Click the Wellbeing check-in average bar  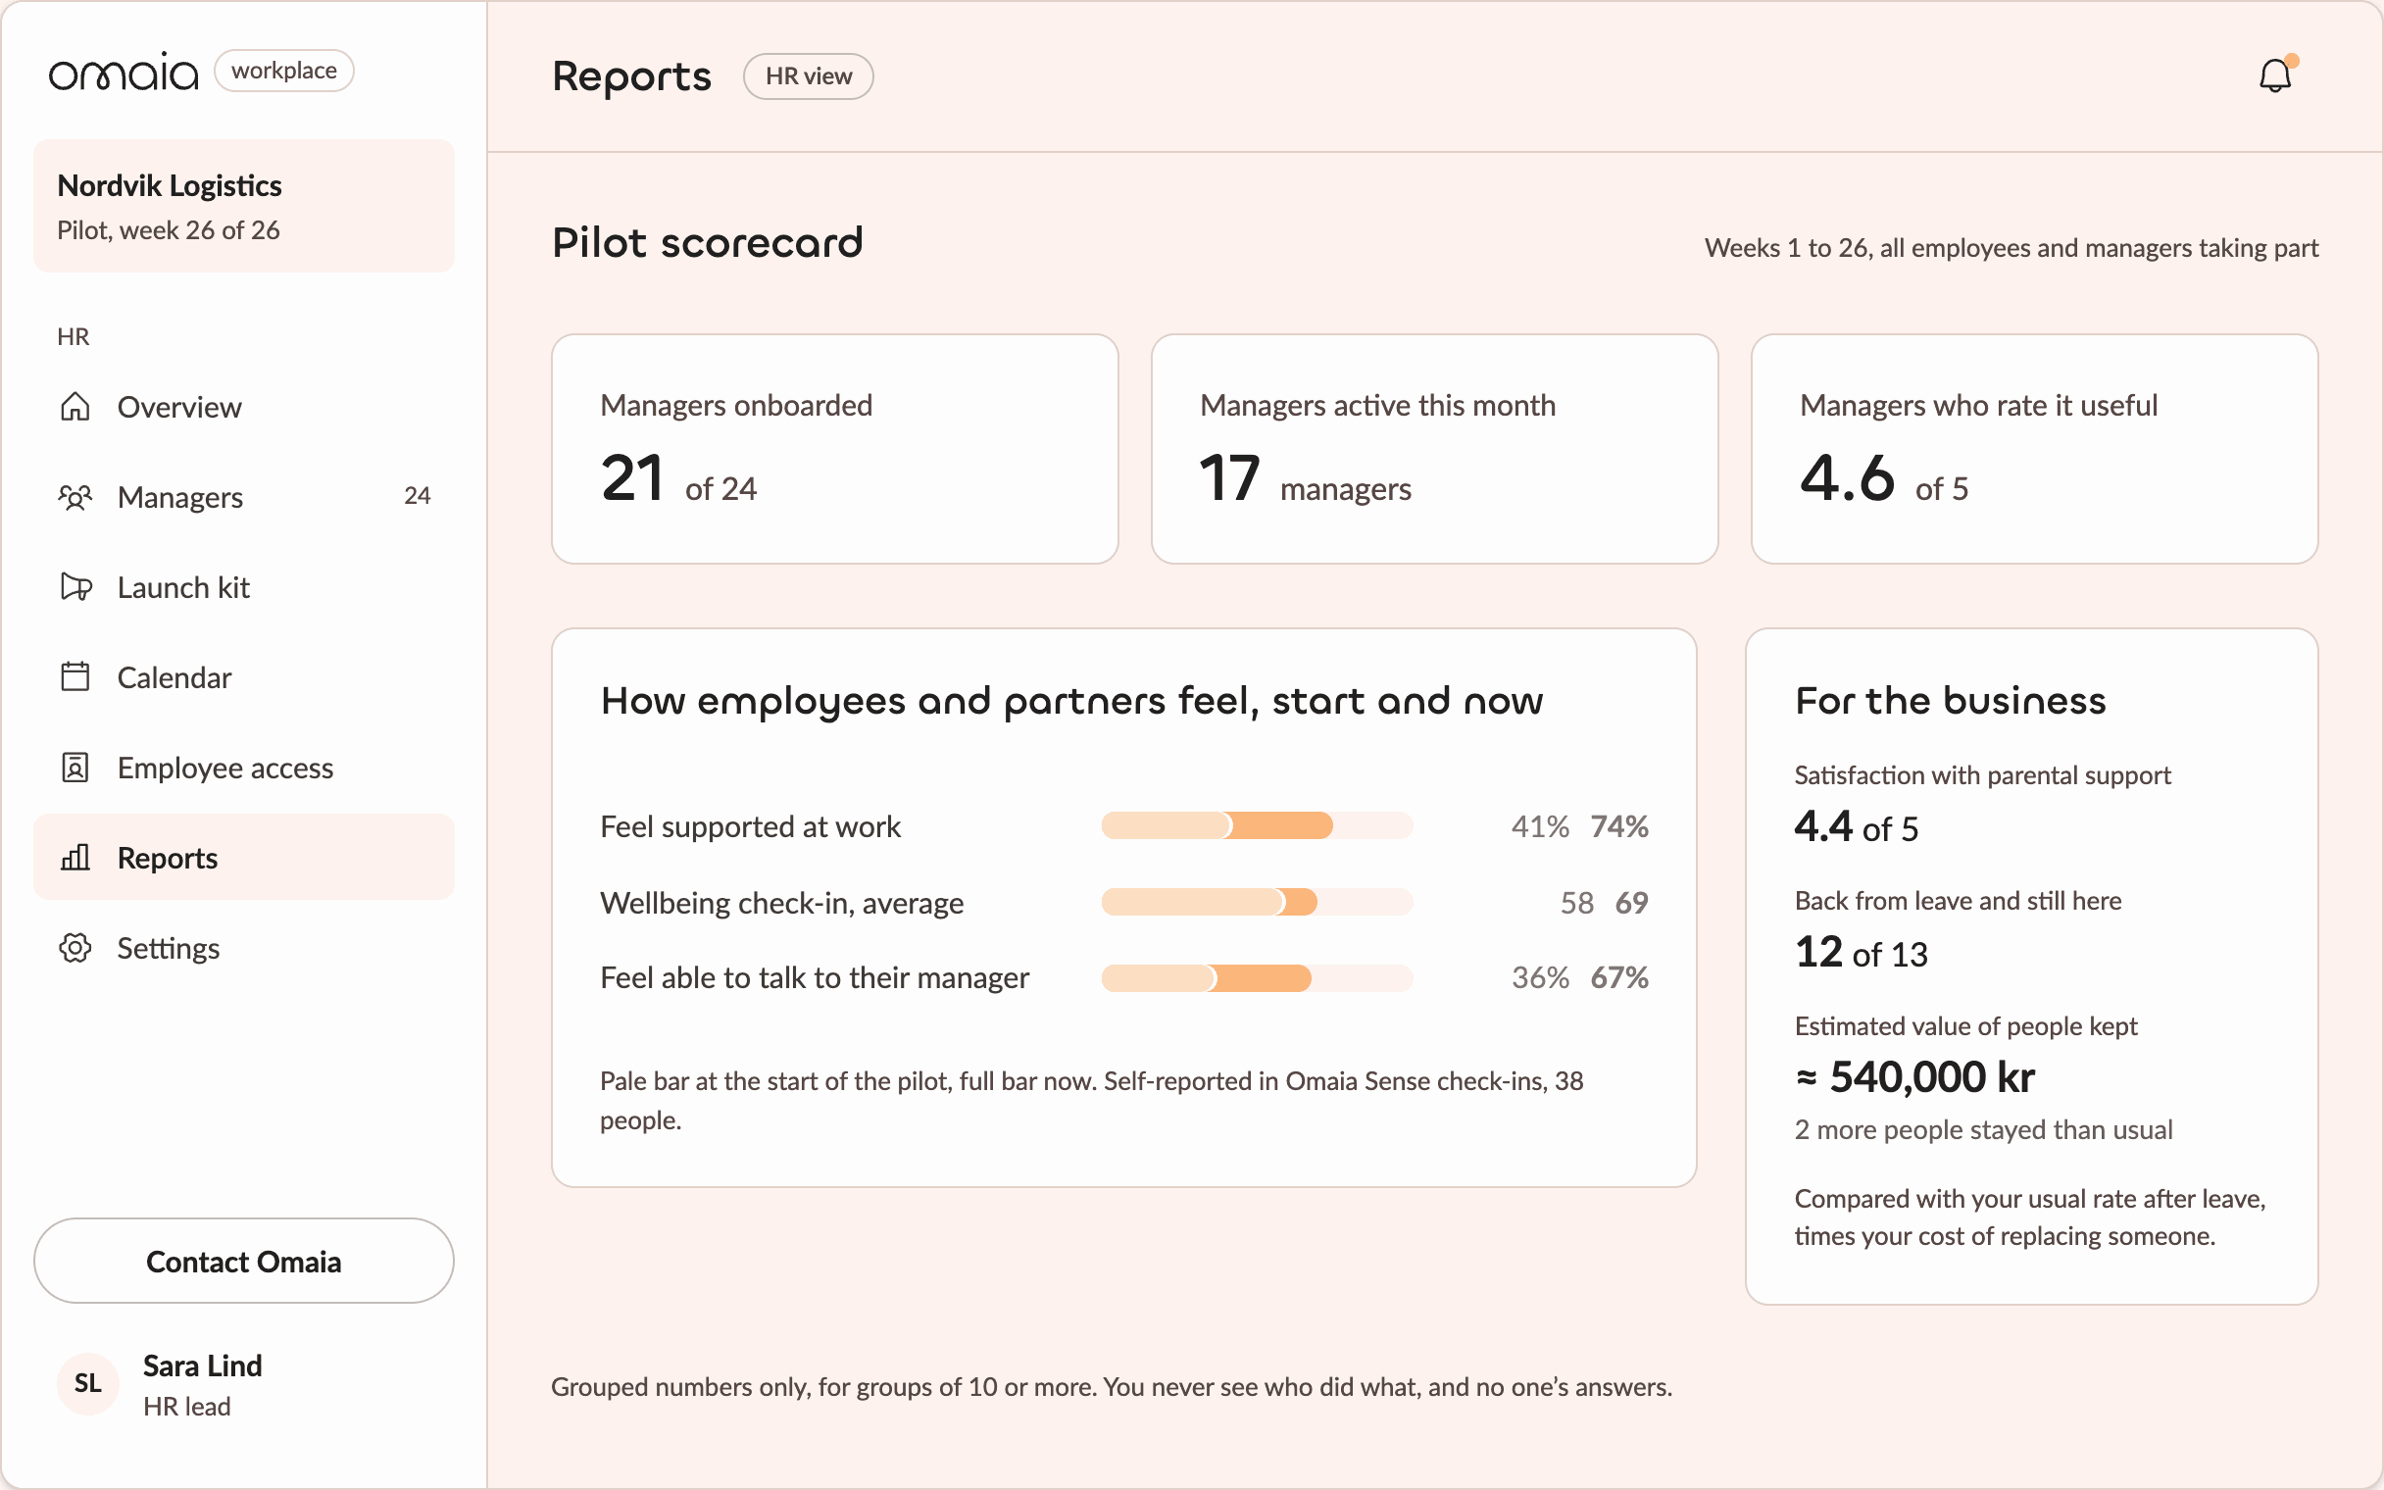(1257, 902)
